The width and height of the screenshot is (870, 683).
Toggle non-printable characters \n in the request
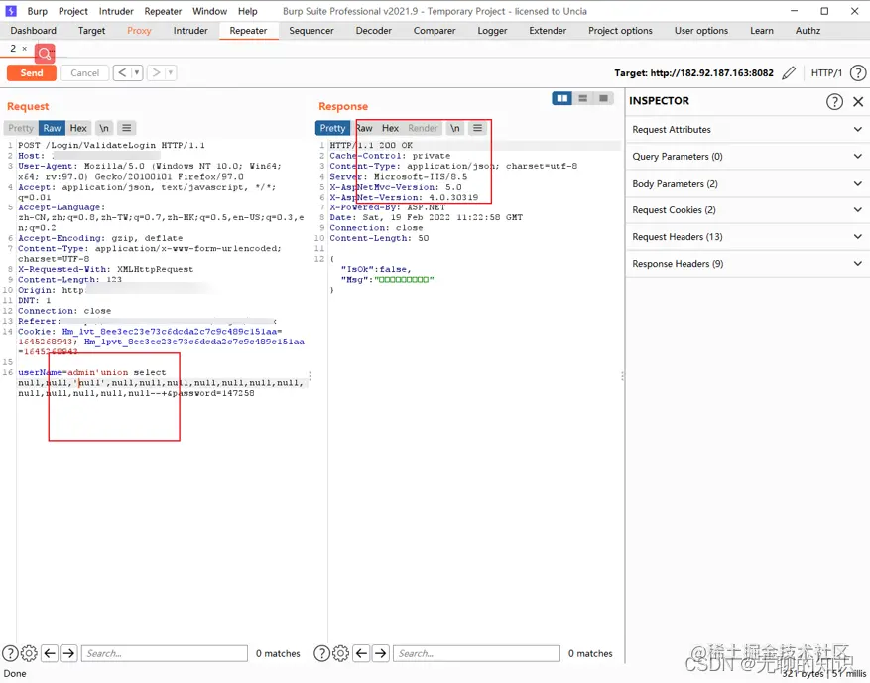pos(104,128)
